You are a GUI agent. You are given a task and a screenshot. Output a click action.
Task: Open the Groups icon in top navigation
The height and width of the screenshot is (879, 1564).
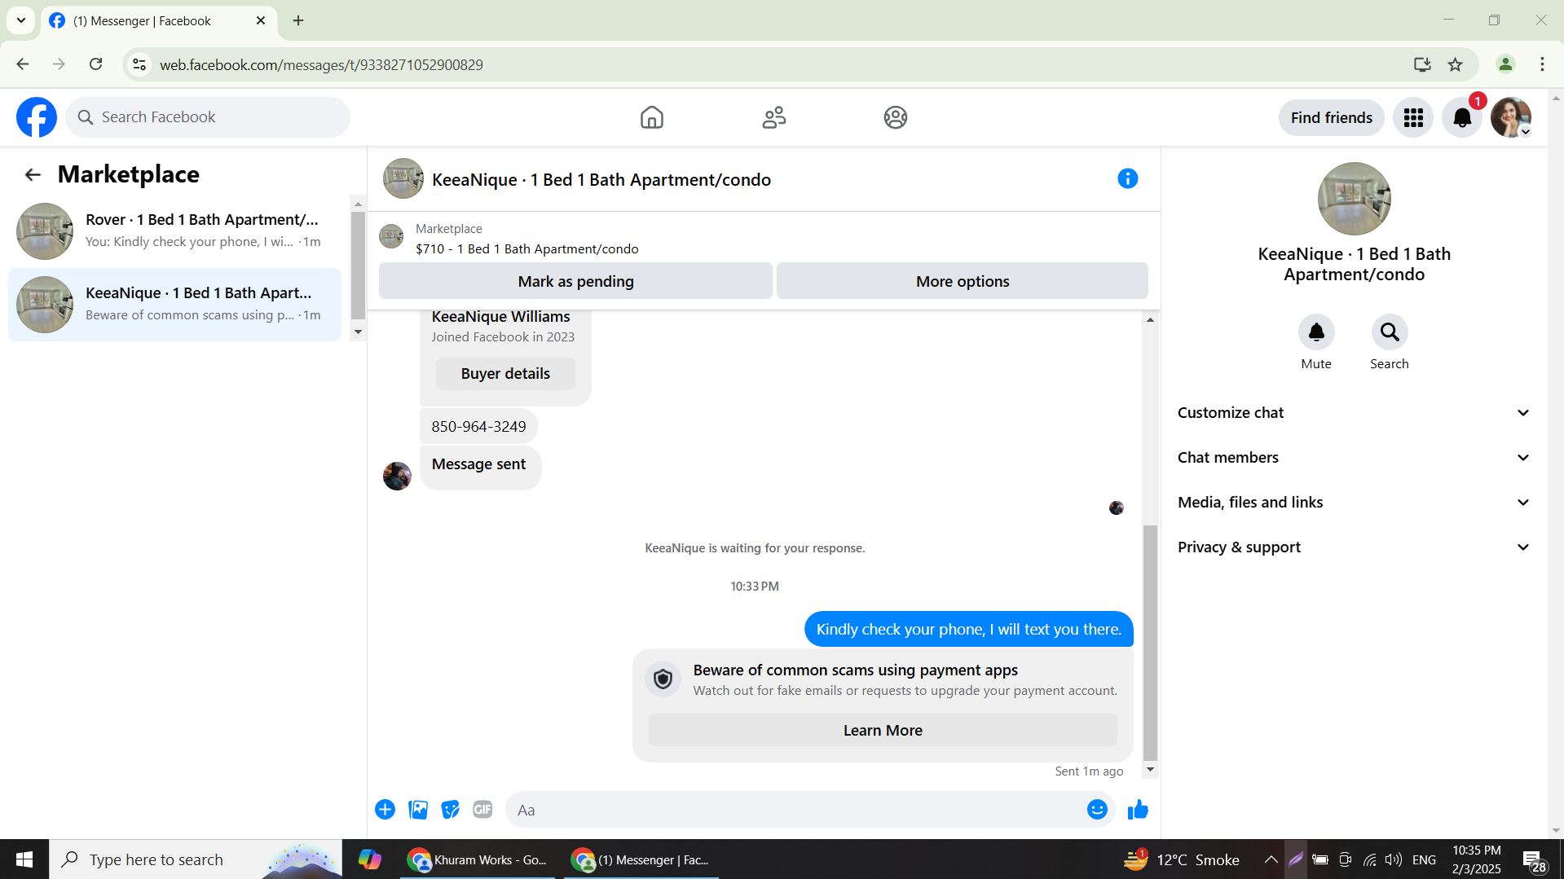(896, 117)
